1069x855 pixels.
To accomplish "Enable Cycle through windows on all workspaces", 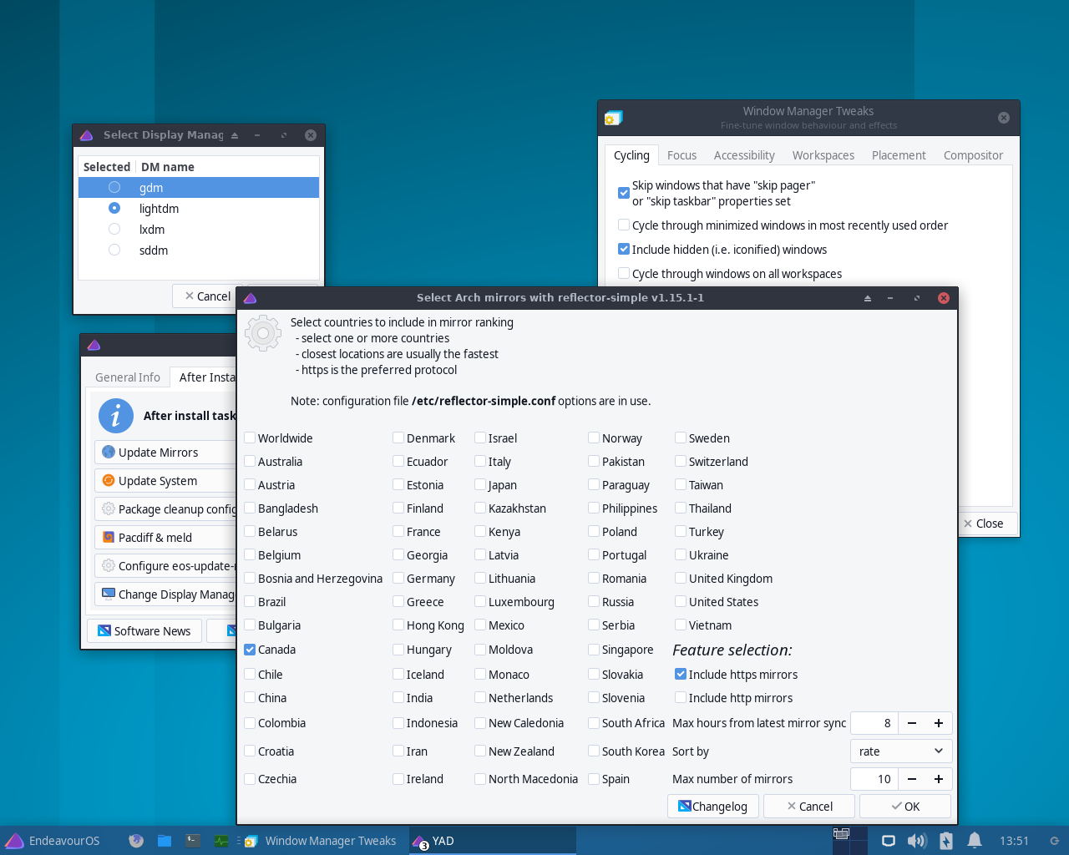I will (624, 273).
